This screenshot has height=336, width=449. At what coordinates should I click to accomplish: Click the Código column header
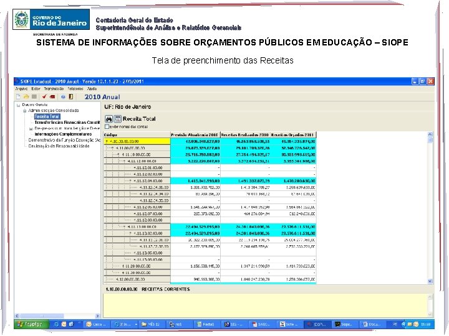(x=137, y=135)
